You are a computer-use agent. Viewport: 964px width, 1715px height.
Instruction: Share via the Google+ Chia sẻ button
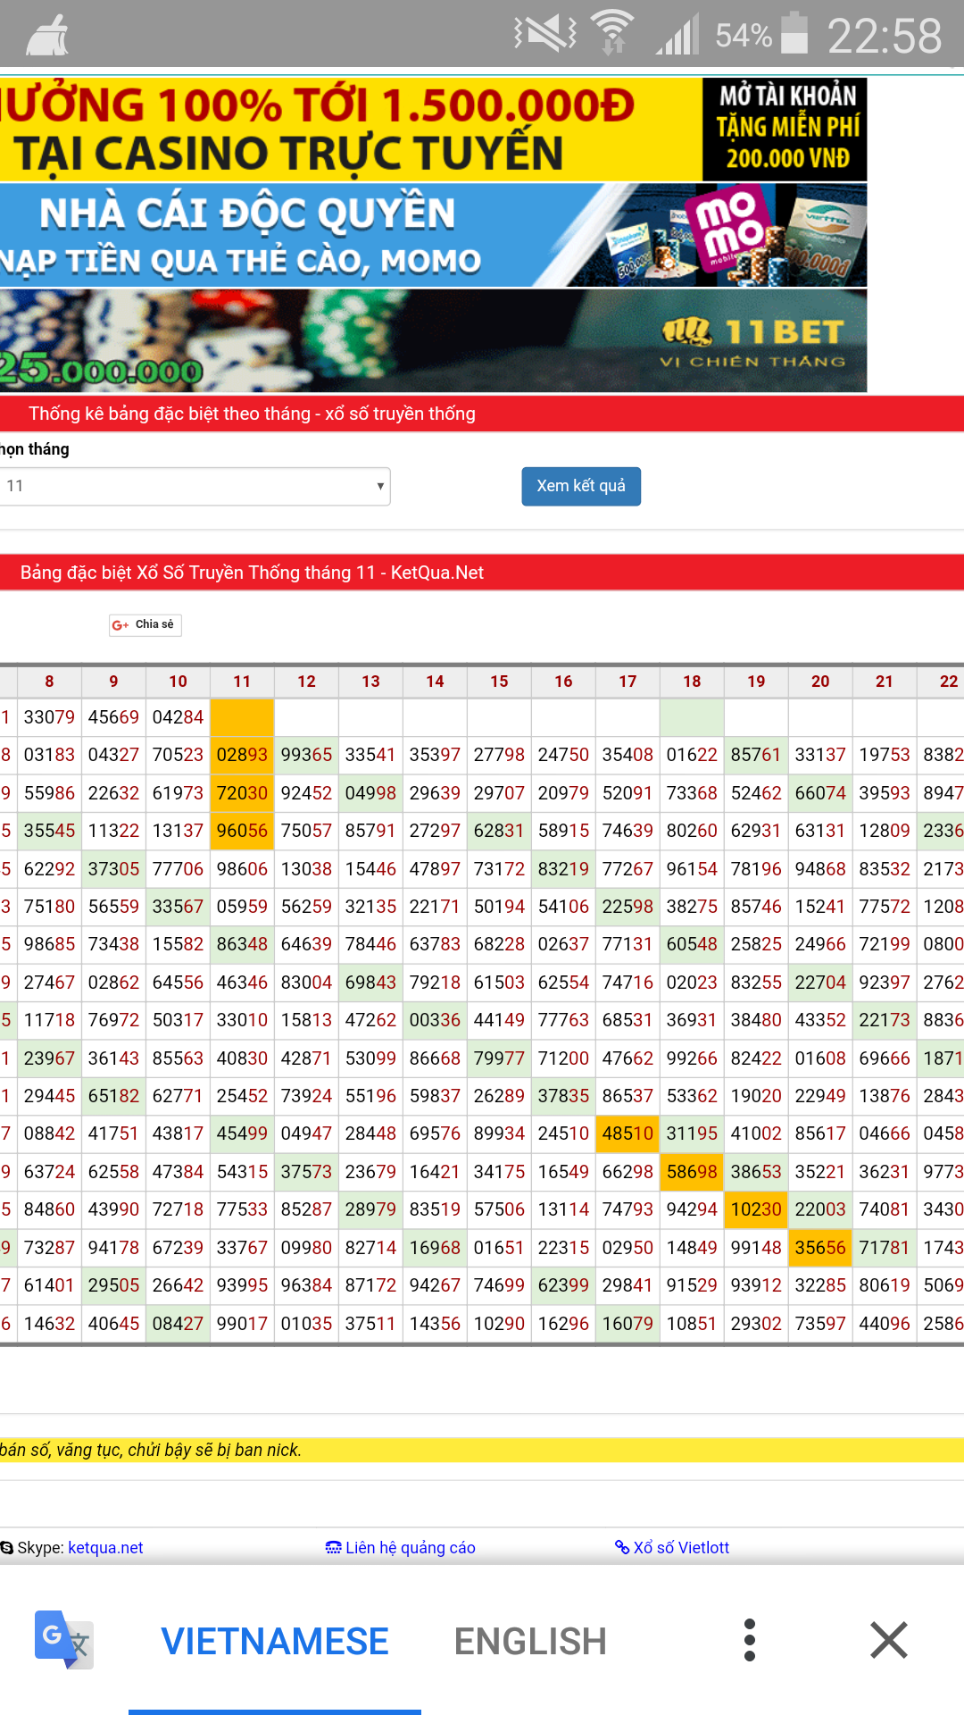point(145,624)
